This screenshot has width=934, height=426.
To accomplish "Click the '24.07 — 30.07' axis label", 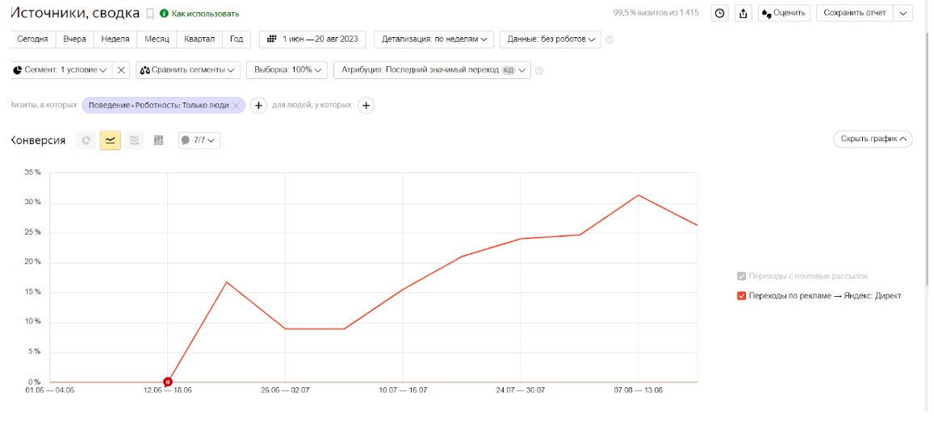I will coord(521,390).
